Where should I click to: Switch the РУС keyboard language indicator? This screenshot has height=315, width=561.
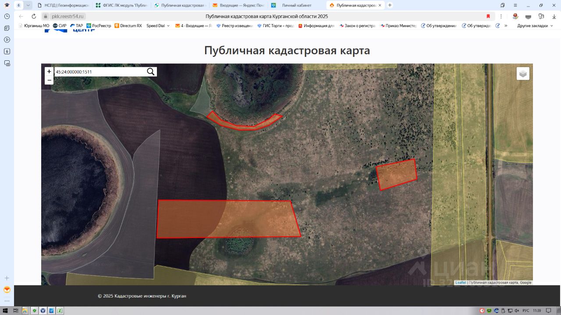point(526,311)
